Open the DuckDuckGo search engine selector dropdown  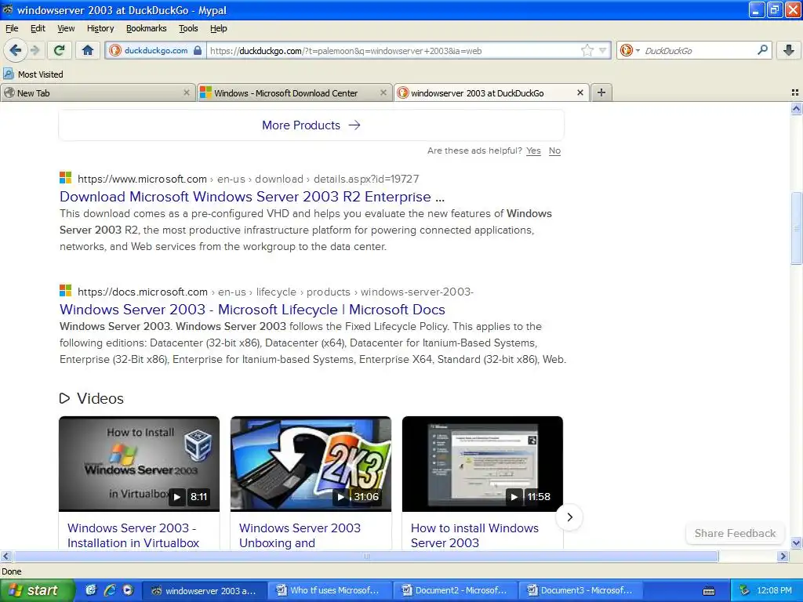630,50
